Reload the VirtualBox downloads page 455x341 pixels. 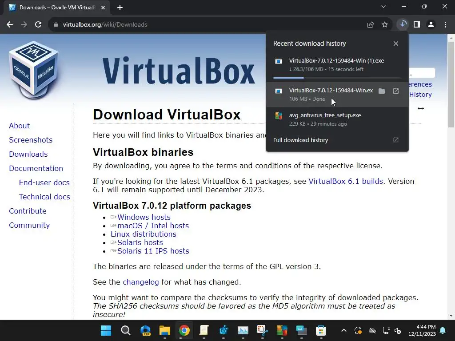38,25
